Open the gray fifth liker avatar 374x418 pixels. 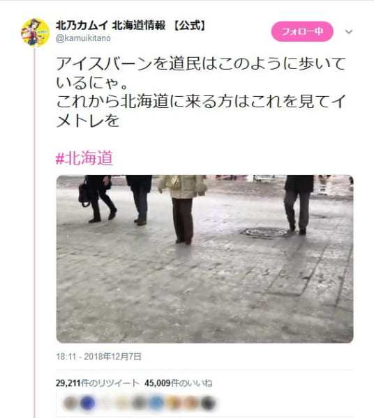tap(139, 403)
